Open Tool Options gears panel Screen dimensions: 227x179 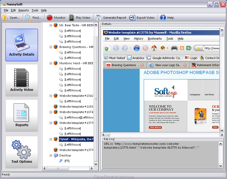point(22,152)
